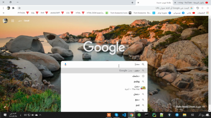Click the address bar URL field
The width and height of the screenshot is (211, 118).
(x=106, y=8)
